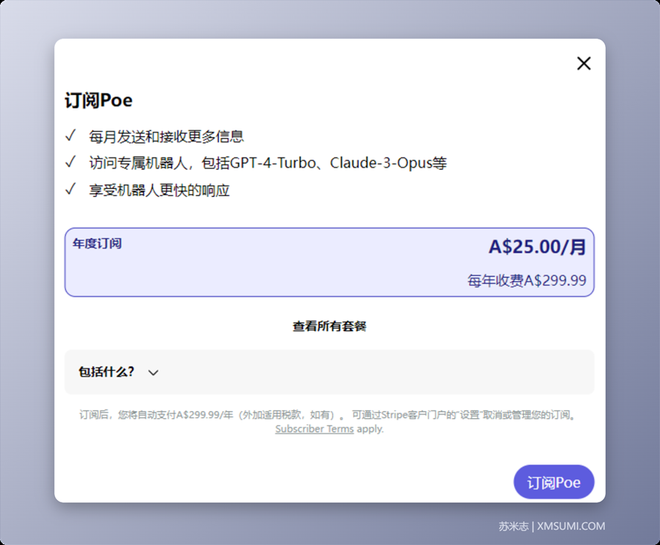Click the A$25.00/月 price text
660x545 pixels.
[x=538, y=248]
